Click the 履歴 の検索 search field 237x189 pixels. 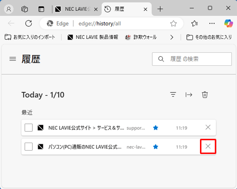(192, 59)
